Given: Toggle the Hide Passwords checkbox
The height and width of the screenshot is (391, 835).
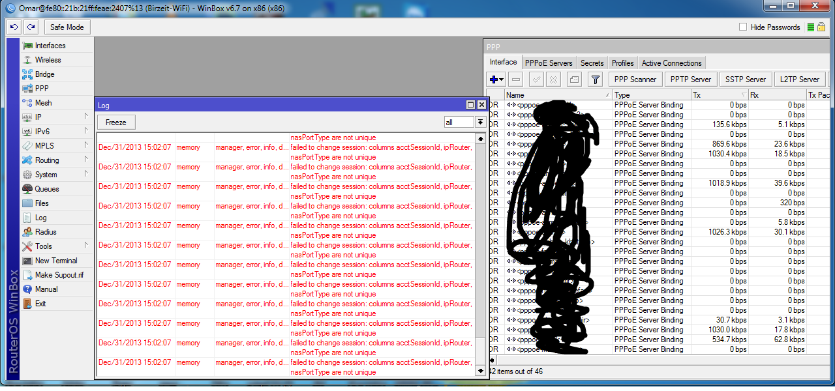Looking at the screenshot, I should pyautogui.click(x=743, y=27).
